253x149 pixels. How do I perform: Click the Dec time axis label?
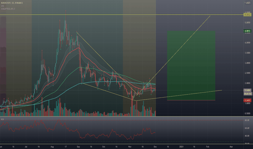click(155, 147)
